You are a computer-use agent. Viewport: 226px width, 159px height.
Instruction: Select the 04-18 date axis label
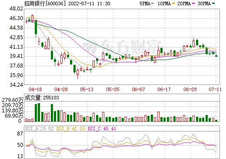[35, 89]
